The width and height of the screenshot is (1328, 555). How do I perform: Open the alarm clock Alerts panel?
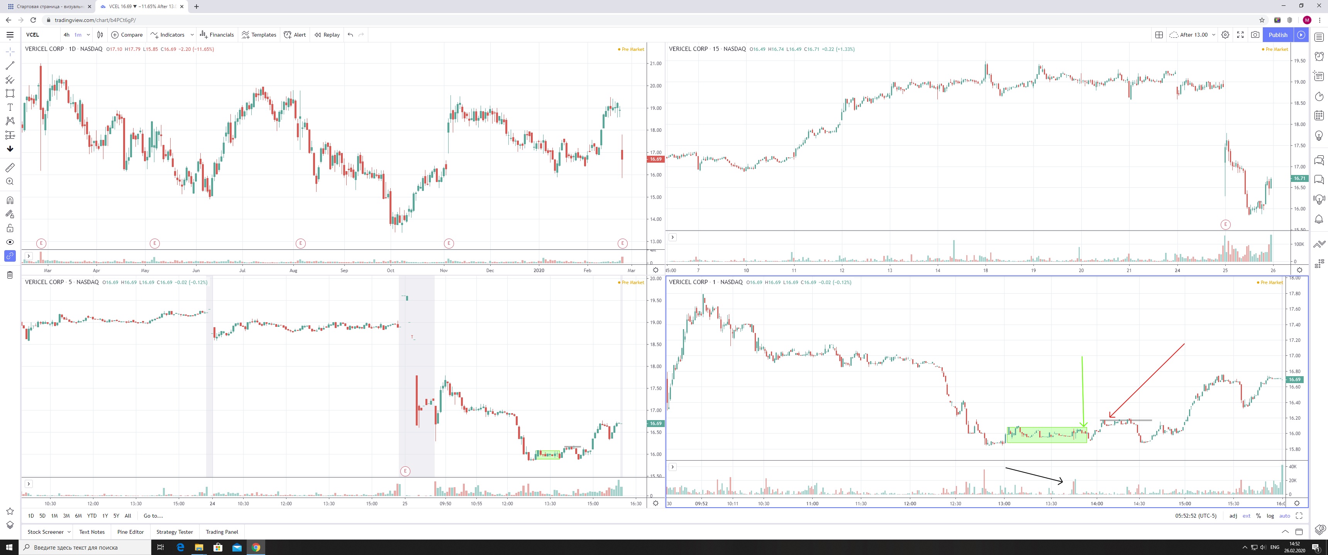1319,56
